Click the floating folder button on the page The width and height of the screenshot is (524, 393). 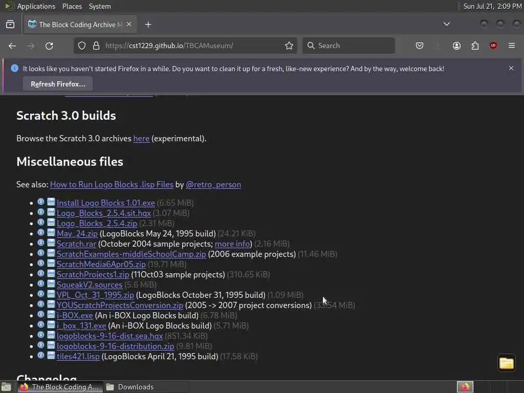(506, 363)
